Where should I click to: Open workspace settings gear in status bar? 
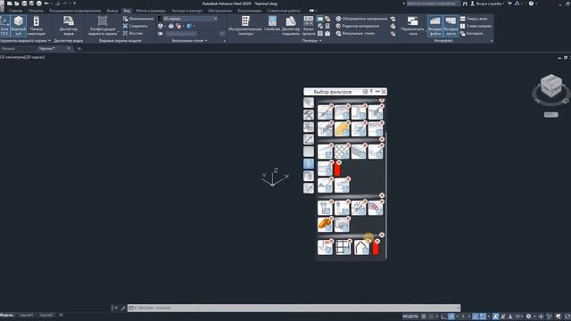pos(528,317)
